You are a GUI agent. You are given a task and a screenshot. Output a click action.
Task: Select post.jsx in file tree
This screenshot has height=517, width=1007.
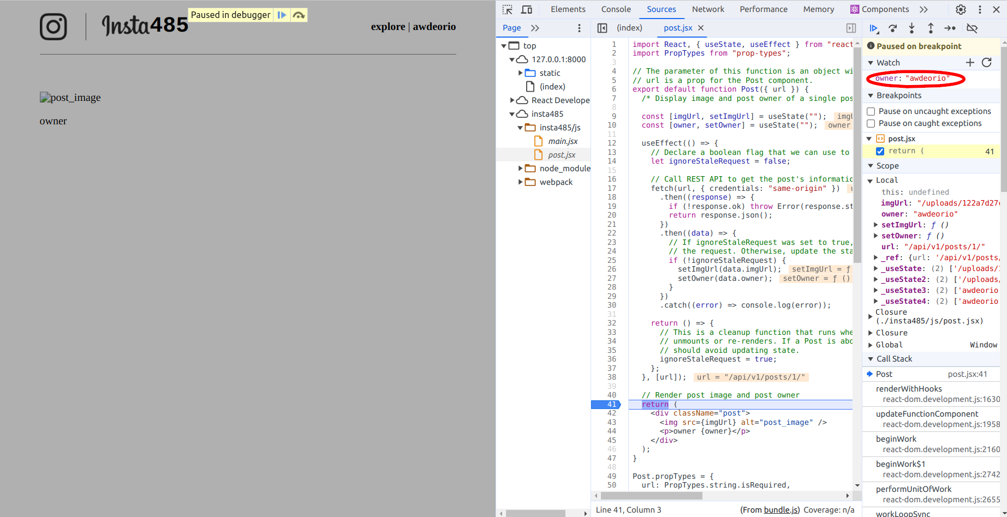point(562,155)
